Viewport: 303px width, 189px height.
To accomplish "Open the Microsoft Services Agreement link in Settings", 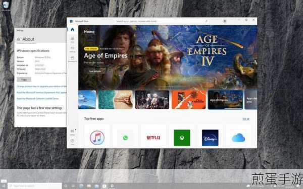I will pos(41,92).
